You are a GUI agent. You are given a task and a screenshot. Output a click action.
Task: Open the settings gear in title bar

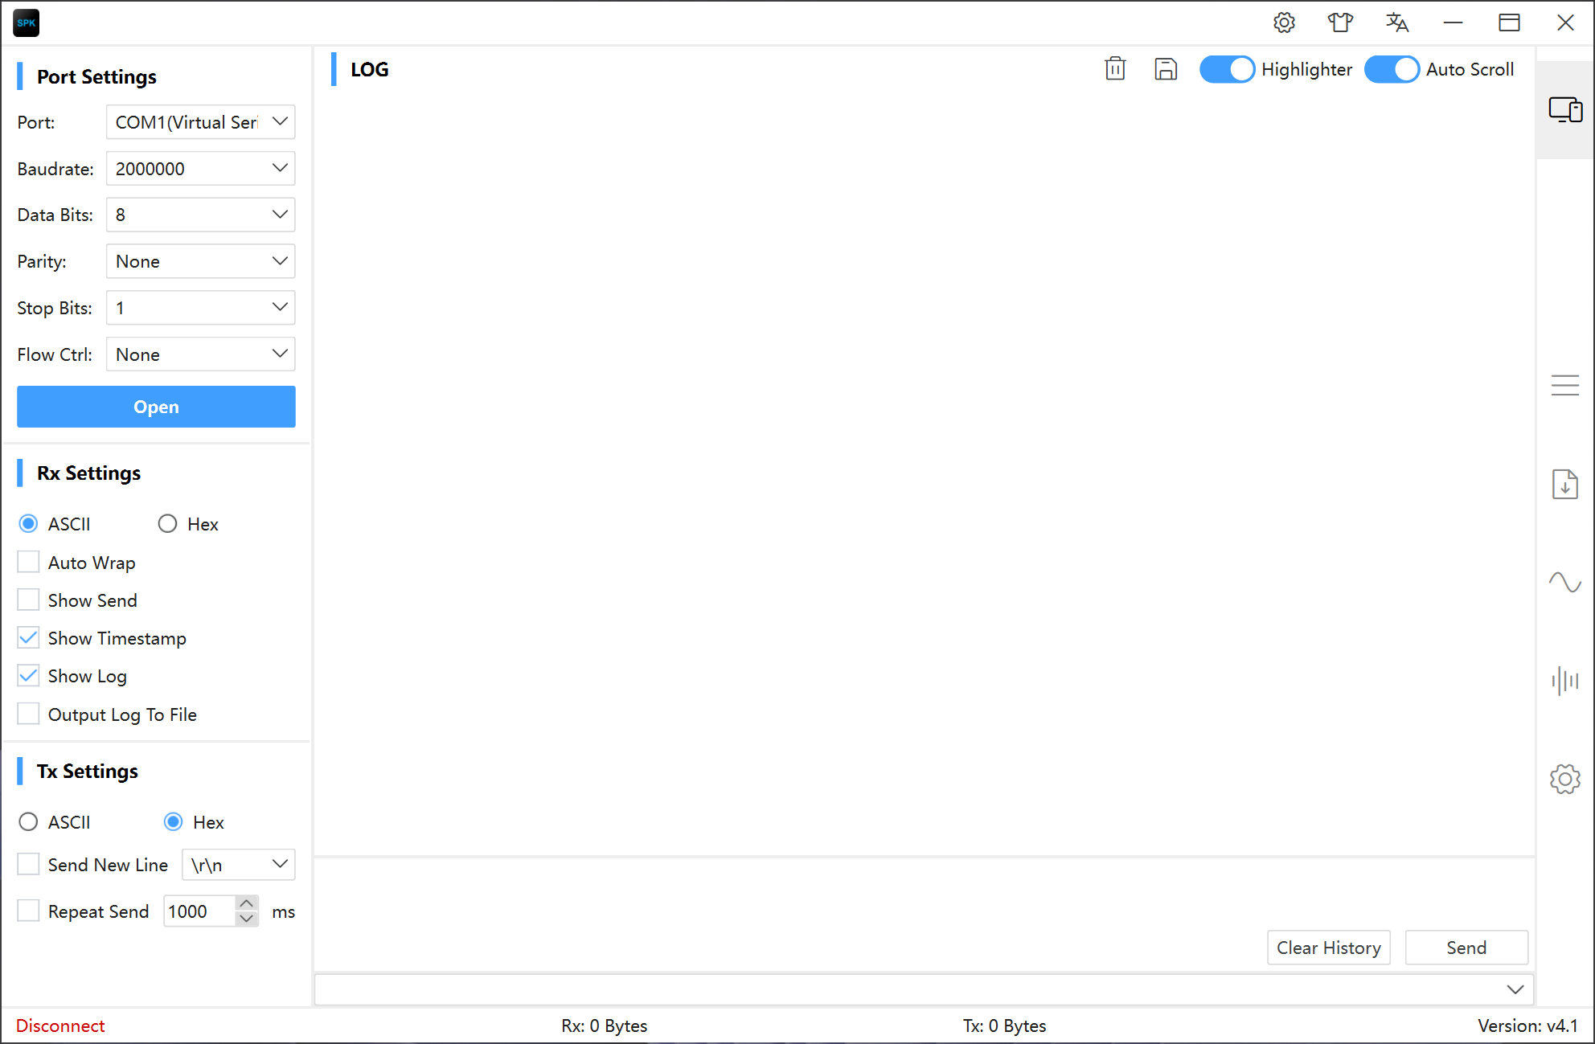[1284, 23]
